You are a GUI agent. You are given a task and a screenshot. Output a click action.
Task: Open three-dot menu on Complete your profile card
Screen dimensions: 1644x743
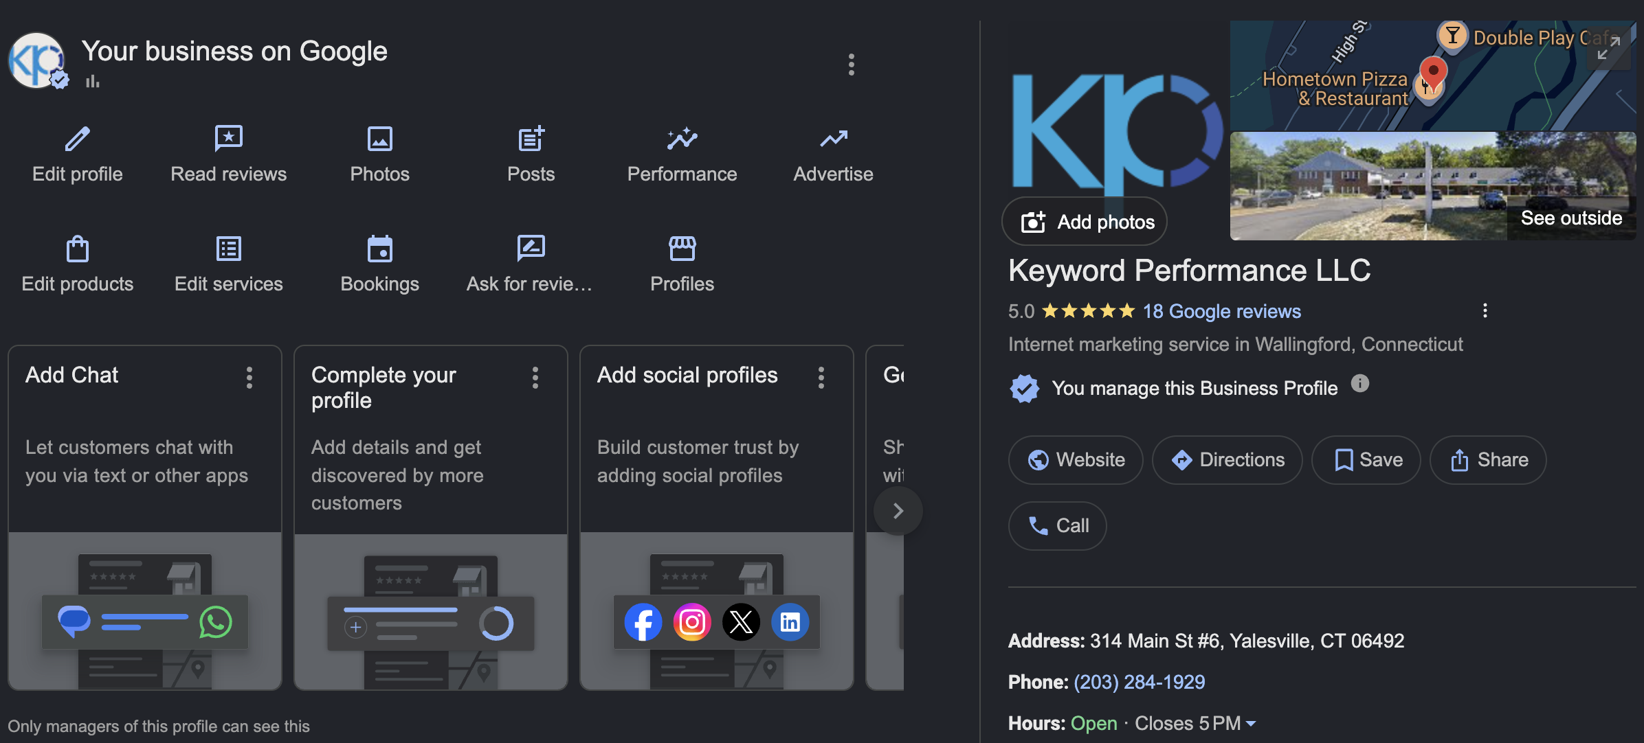(x=535, y=377)
